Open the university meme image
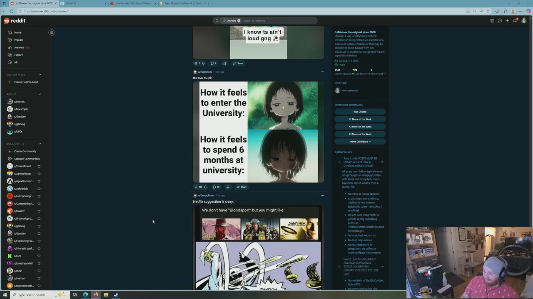 click(258, 132)
